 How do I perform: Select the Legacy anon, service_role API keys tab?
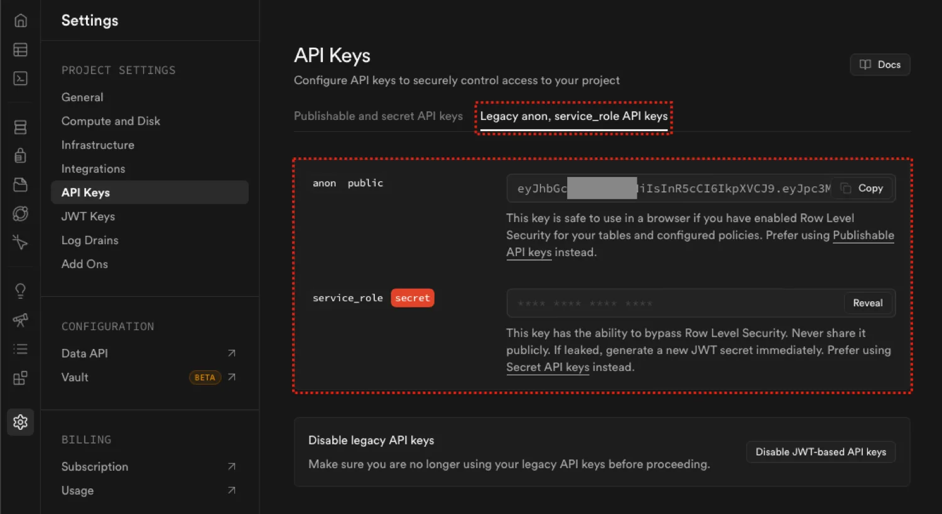click(573, 115)
